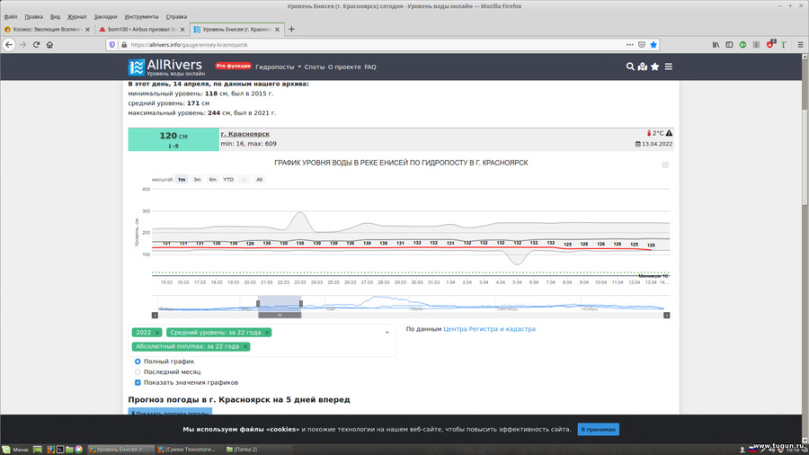The height and width of the screenshot is (455, 809).
Task: Set chart scale to All
Action: [x=260, y=180]
